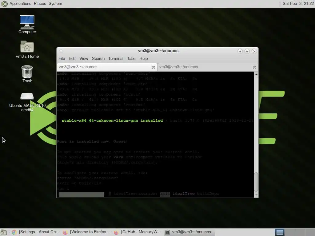Minimize the terminal window
315x236 pixels.
pos(240,51)
